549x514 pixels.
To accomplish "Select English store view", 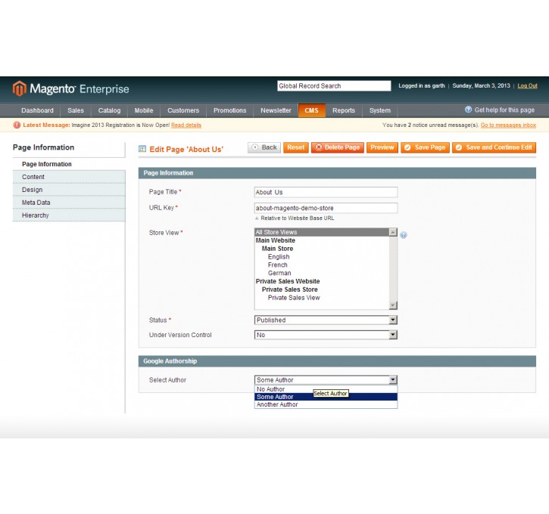I will tap(322, 257).
